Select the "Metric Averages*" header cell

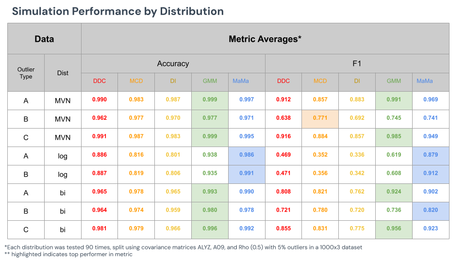tap(265, 39)
